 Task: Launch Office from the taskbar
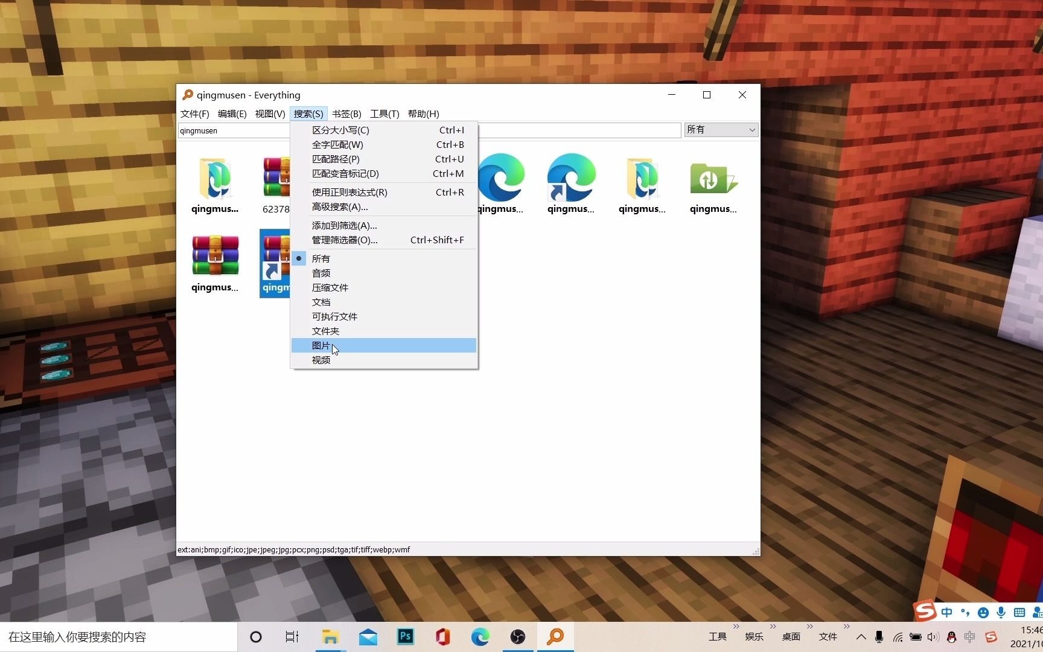click(x=442, y=637)
